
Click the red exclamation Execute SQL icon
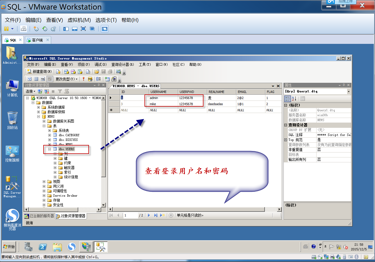[x=83, y=79]
